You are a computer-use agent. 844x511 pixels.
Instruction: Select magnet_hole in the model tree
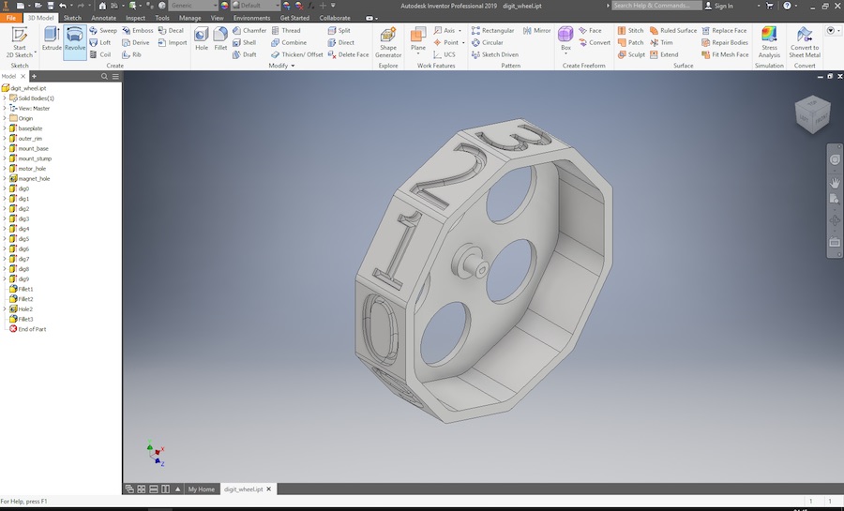[x=34, y=178]
